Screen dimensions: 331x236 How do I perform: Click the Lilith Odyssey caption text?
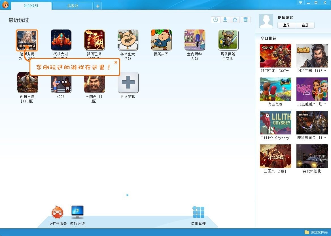click(275, 138)
